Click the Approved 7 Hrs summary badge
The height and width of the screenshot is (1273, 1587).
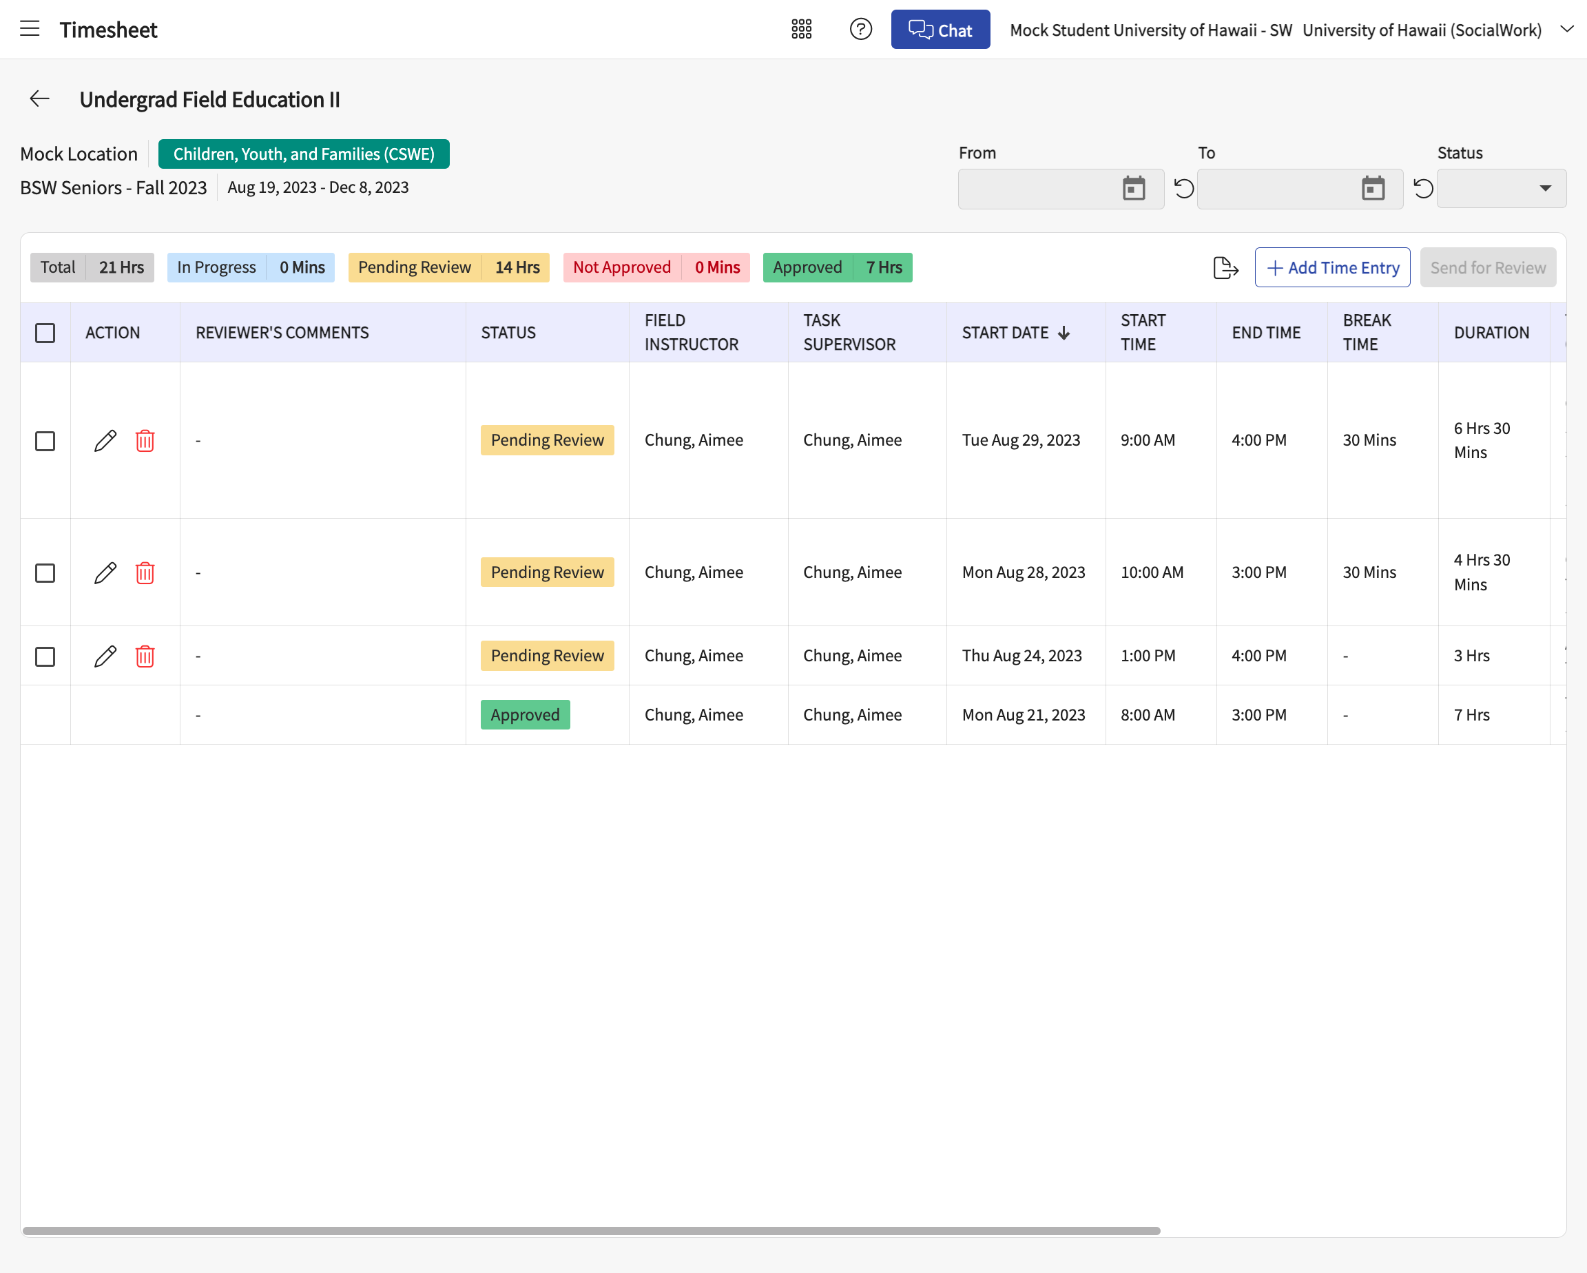pos(838,267)
